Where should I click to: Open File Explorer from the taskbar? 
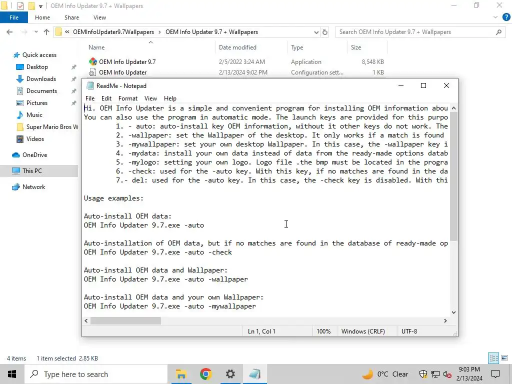click(181, 374)
